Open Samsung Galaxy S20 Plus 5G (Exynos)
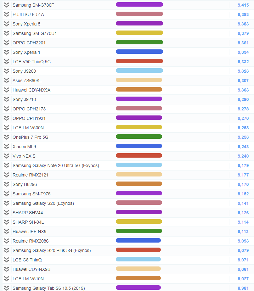This screenshot has height=291, width=254. 52,250
